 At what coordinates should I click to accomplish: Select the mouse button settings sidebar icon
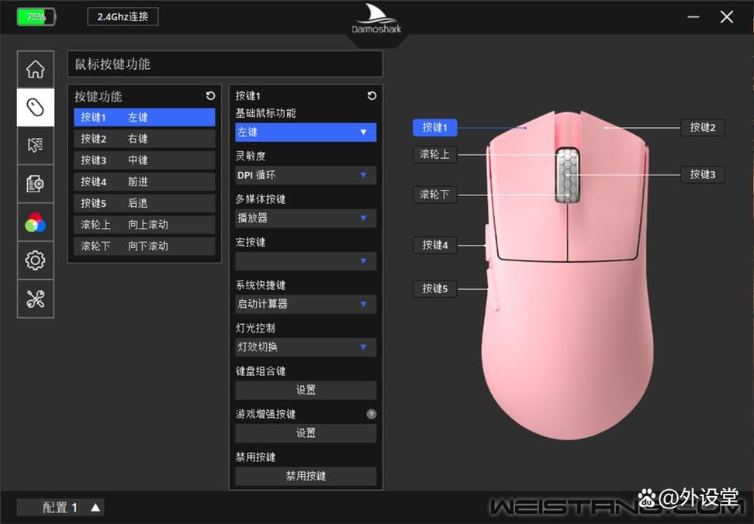click(x=35, y=107)
